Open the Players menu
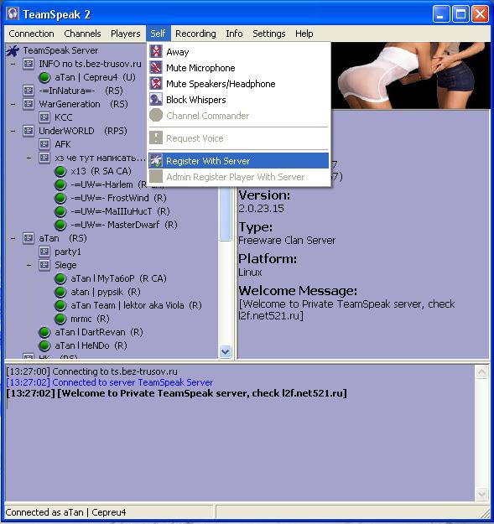This screenshot has height=524, width=494. coord(126,34)
